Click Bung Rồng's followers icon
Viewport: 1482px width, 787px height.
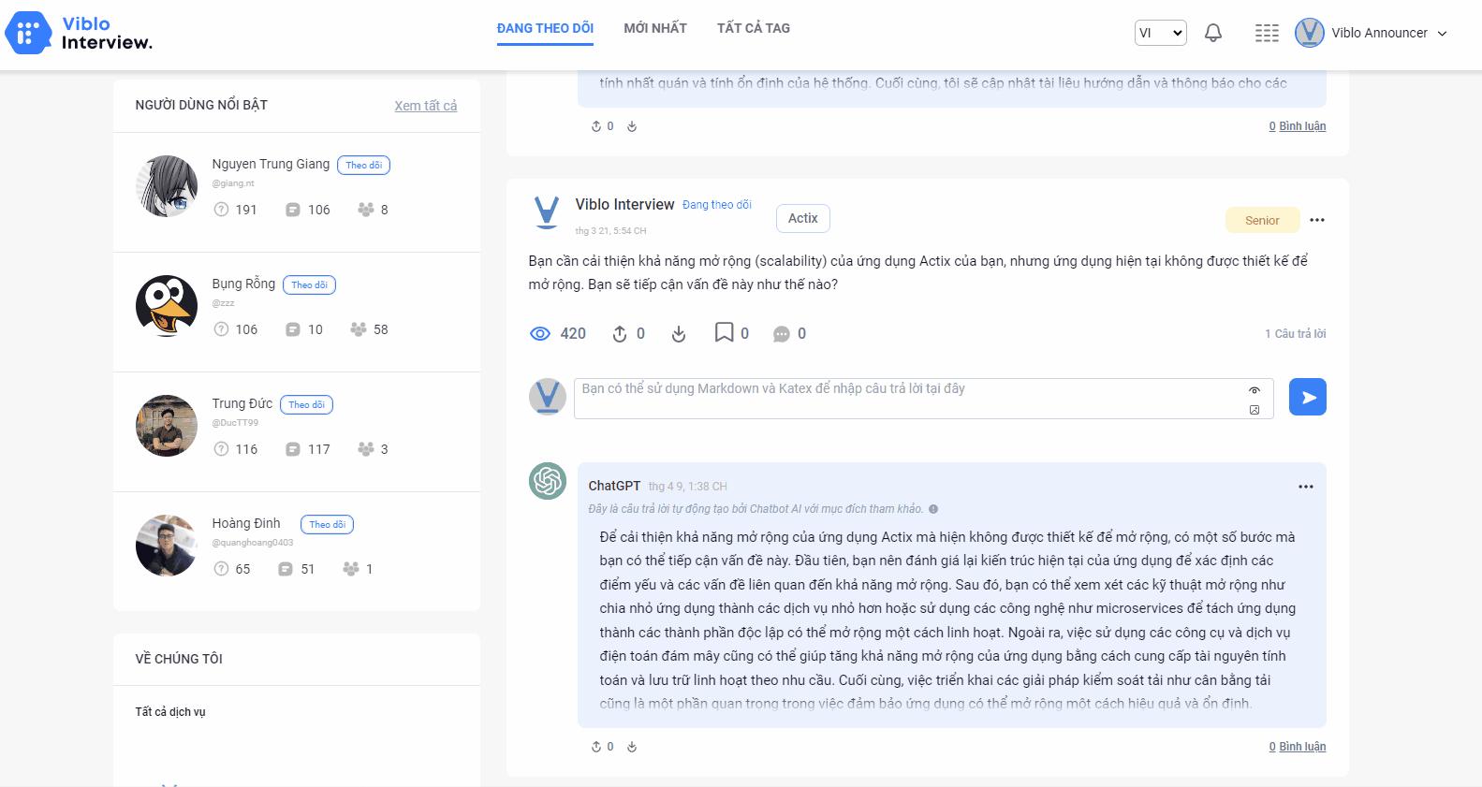[358, 329]
